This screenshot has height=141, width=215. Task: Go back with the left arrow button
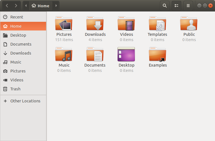point(7,6)
